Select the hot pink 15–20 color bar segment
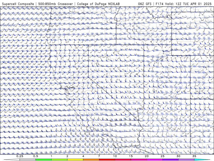The width and height of the screenshot is (214, 161). pyautogui.click(x=139, y=160)
